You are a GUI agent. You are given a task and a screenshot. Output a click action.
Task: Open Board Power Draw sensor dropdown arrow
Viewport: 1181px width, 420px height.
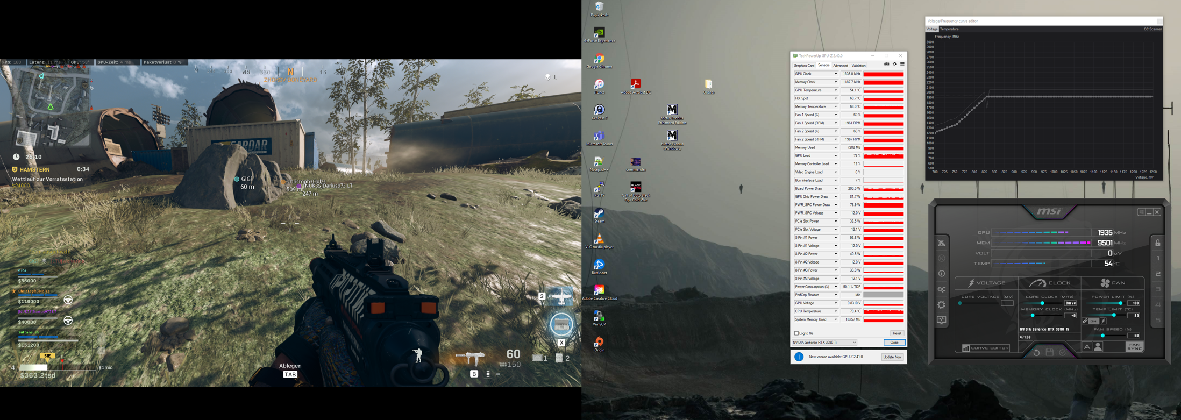(836, 189)
